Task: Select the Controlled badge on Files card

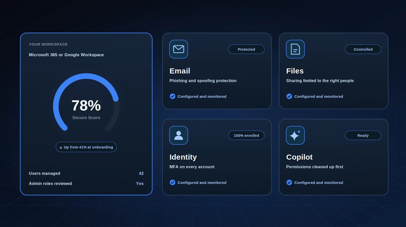Action: pyautogui.click(x=363, y=49)
